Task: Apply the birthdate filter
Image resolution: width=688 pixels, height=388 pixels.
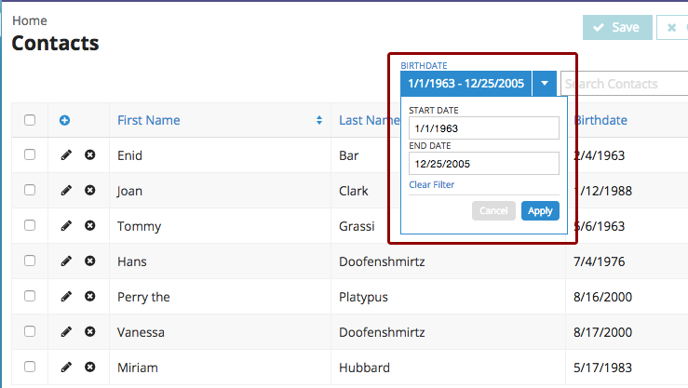Action: pyautogui.click(x=540, y=211)
